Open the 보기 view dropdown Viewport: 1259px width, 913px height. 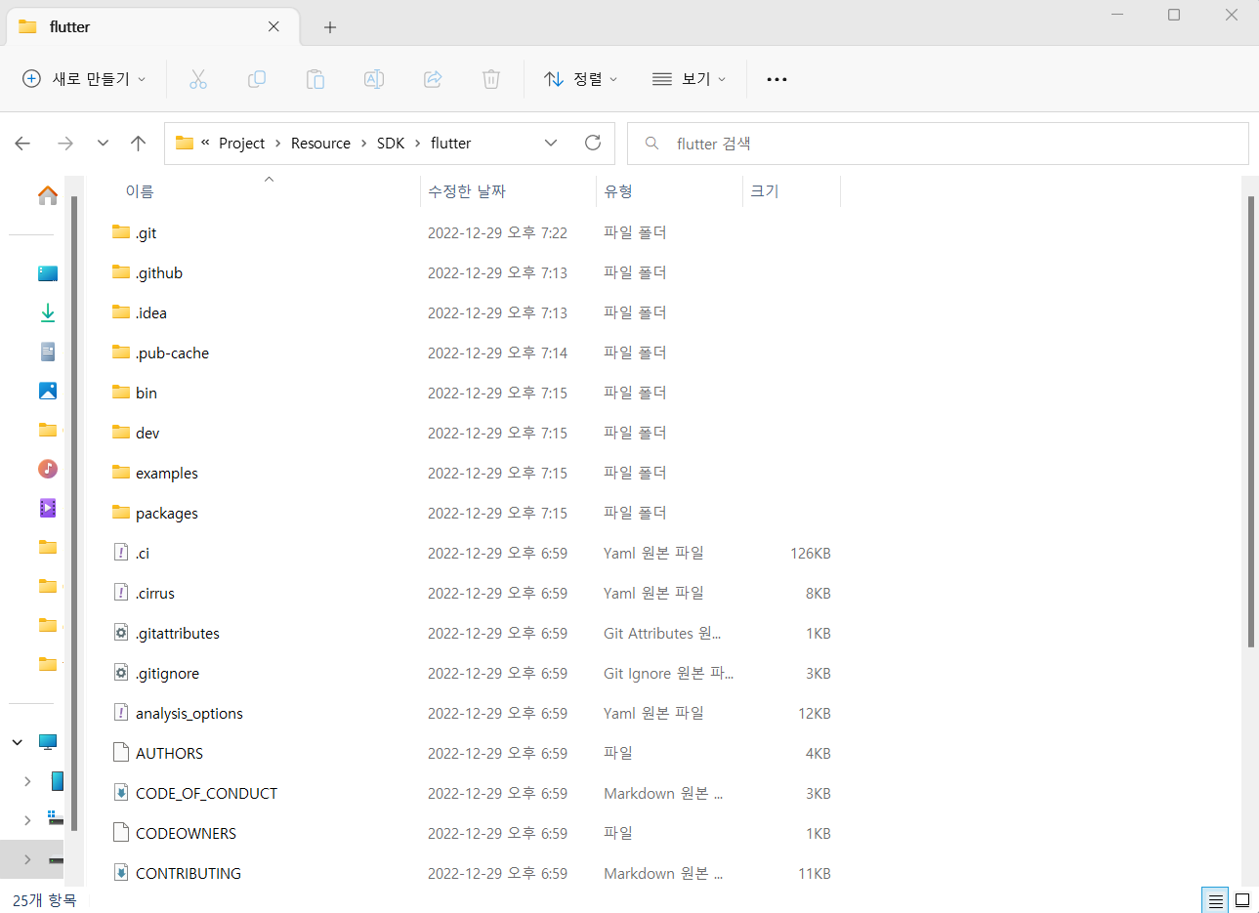click(x=689, y=79)
